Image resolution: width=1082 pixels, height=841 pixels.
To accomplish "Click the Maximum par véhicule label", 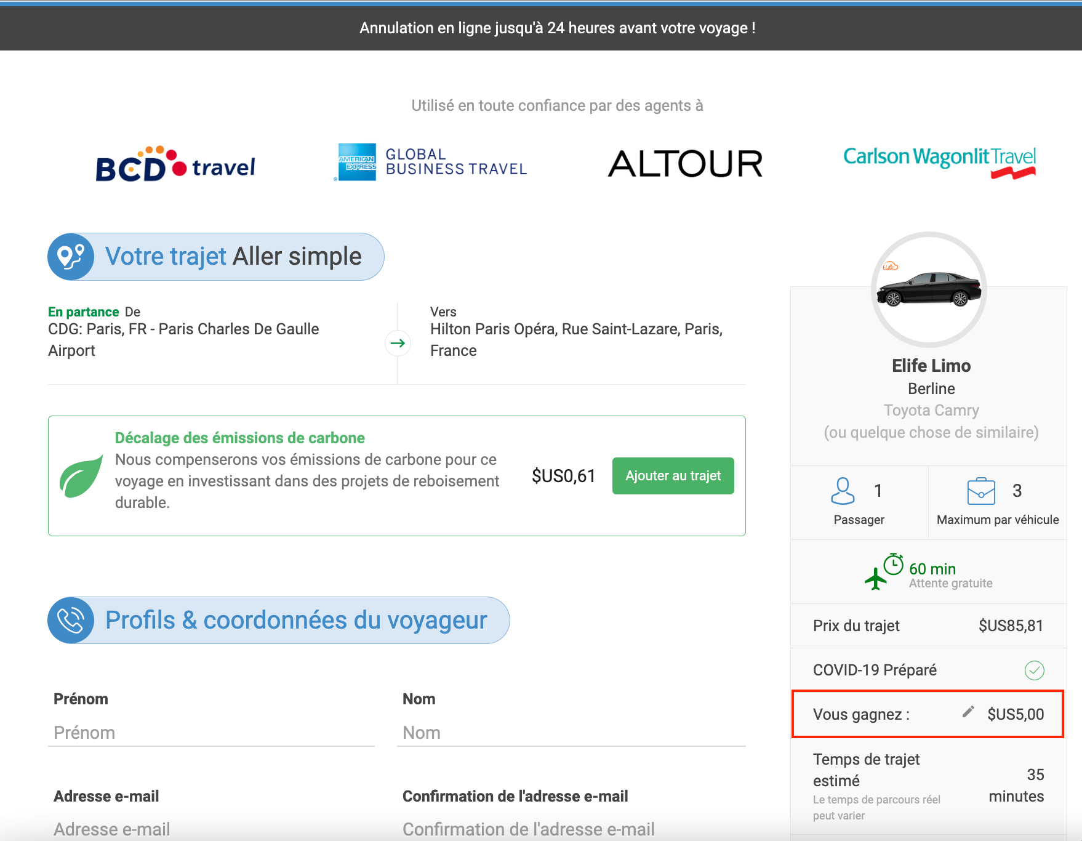I will [998, 520].
